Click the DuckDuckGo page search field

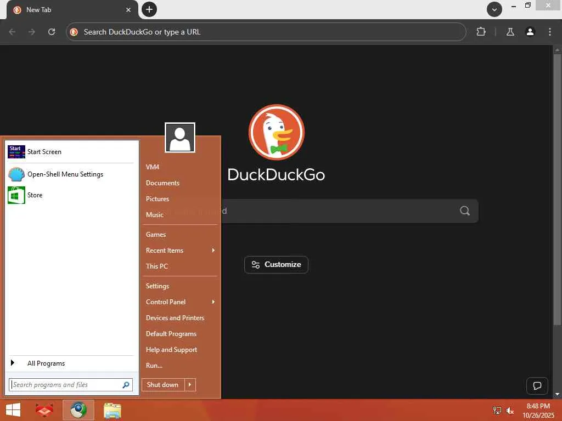tap(350, 211)
